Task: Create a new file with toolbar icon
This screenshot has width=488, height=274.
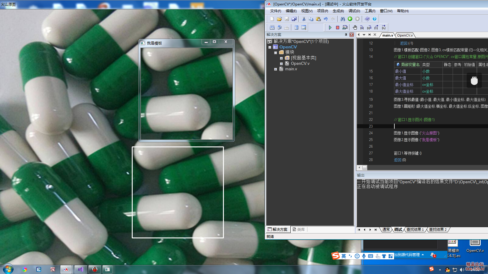Action: 272,19
